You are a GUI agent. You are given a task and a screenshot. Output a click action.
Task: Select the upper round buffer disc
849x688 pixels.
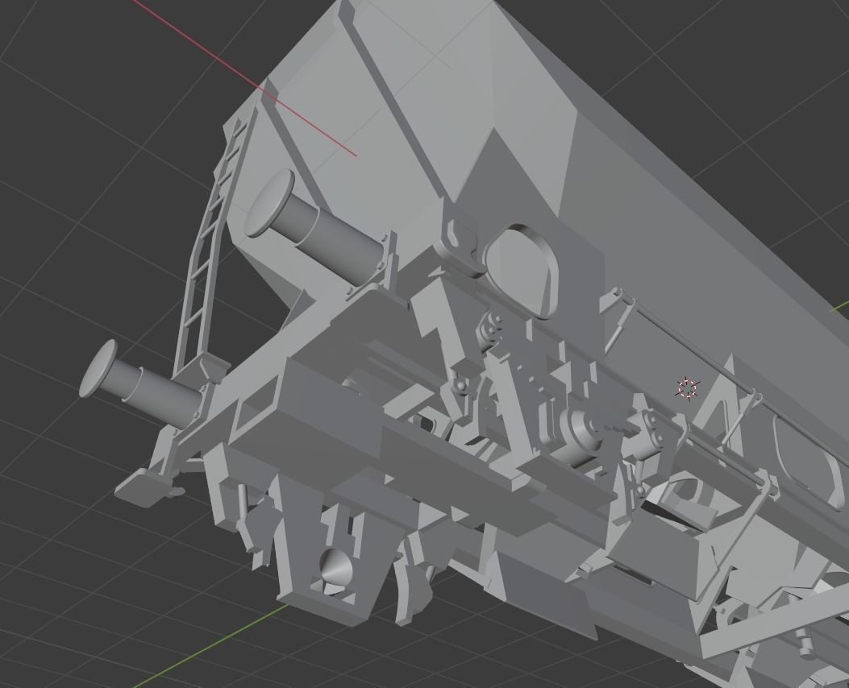(269, 203)
